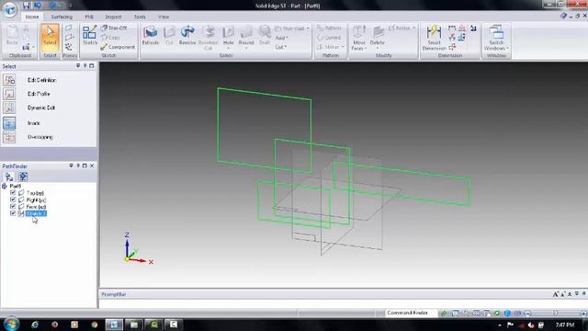Open the Switch Windows dropdown
The height and width of the screenshot is (331, 588).
pos(507,49)
